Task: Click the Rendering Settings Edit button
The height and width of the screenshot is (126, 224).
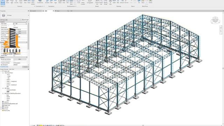Action: click(x=20, y=59)
